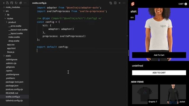The image size is (189, 106).
Task: Open package-lock.json file
Action: pos(14,82)
